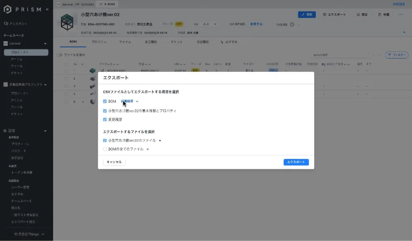412x241 pixels.
Task: Open the three-dots more options menu
Action: (400, 14)
